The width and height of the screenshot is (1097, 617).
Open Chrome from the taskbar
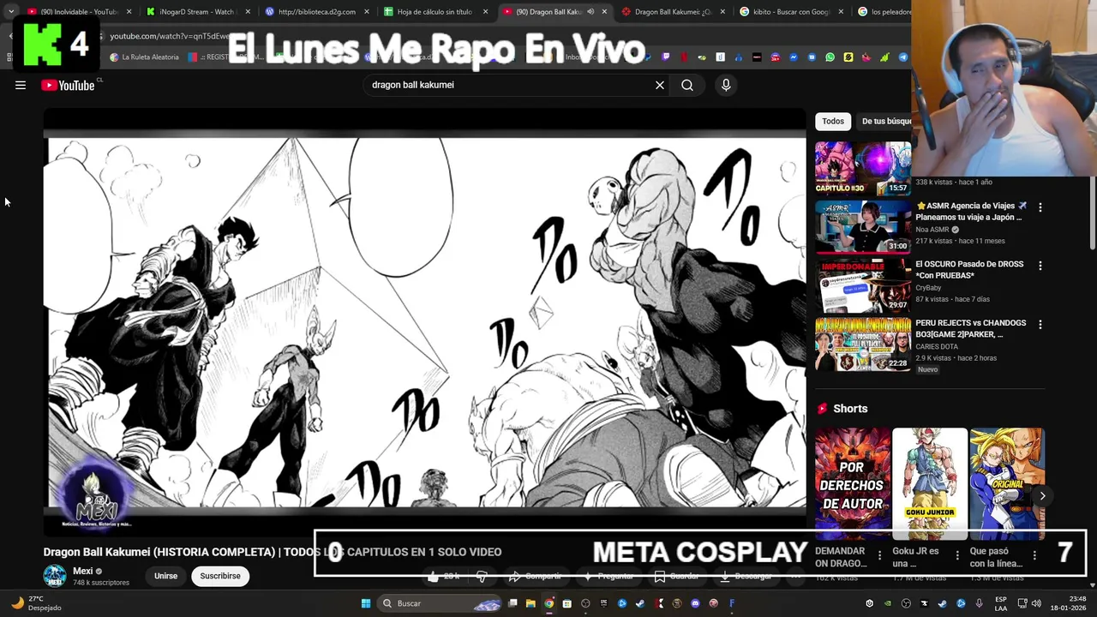point(549,603)
